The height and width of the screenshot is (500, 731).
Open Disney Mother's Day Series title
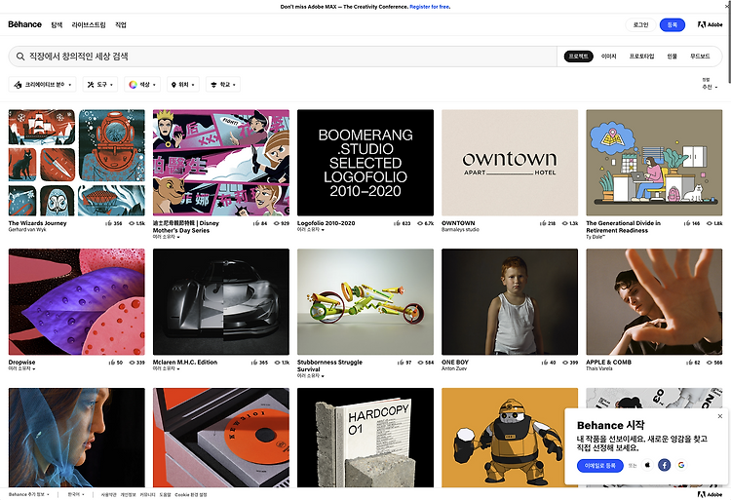[x=186, y=226]
